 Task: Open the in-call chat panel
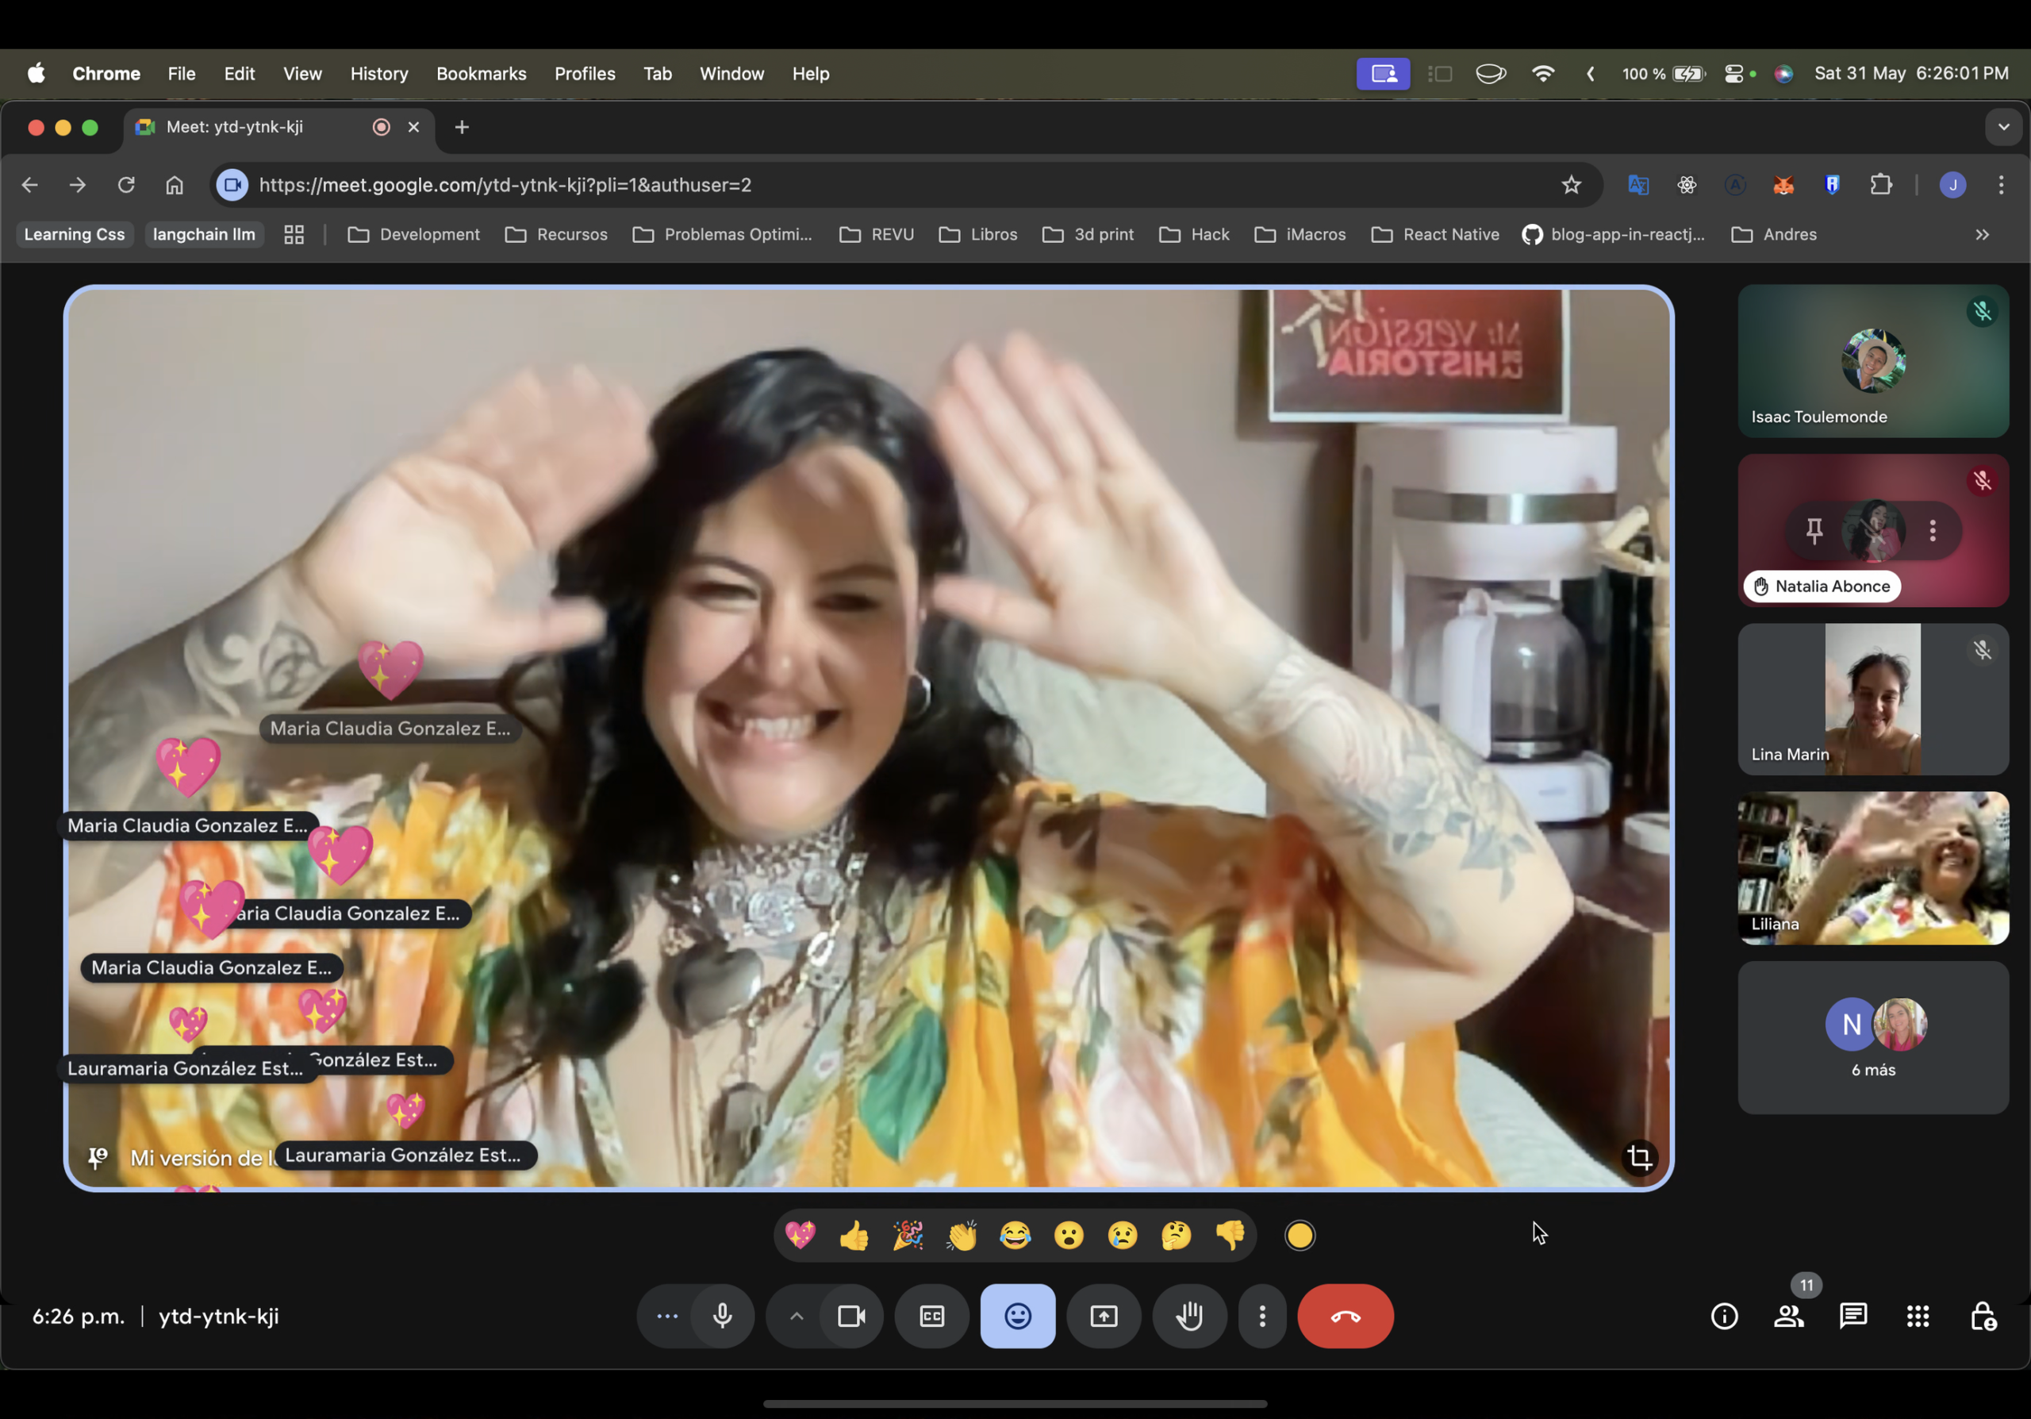(1852, 1316)
